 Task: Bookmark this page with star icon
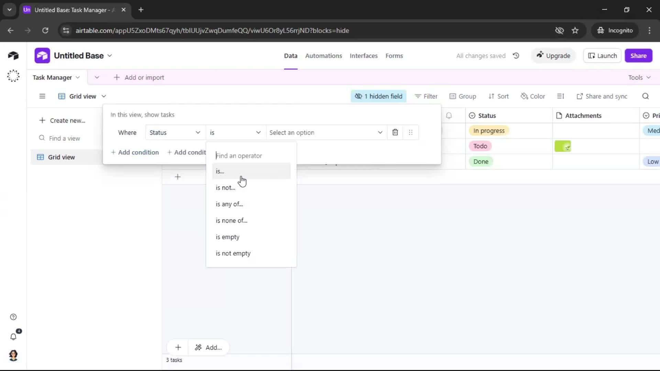click(575, 31)
